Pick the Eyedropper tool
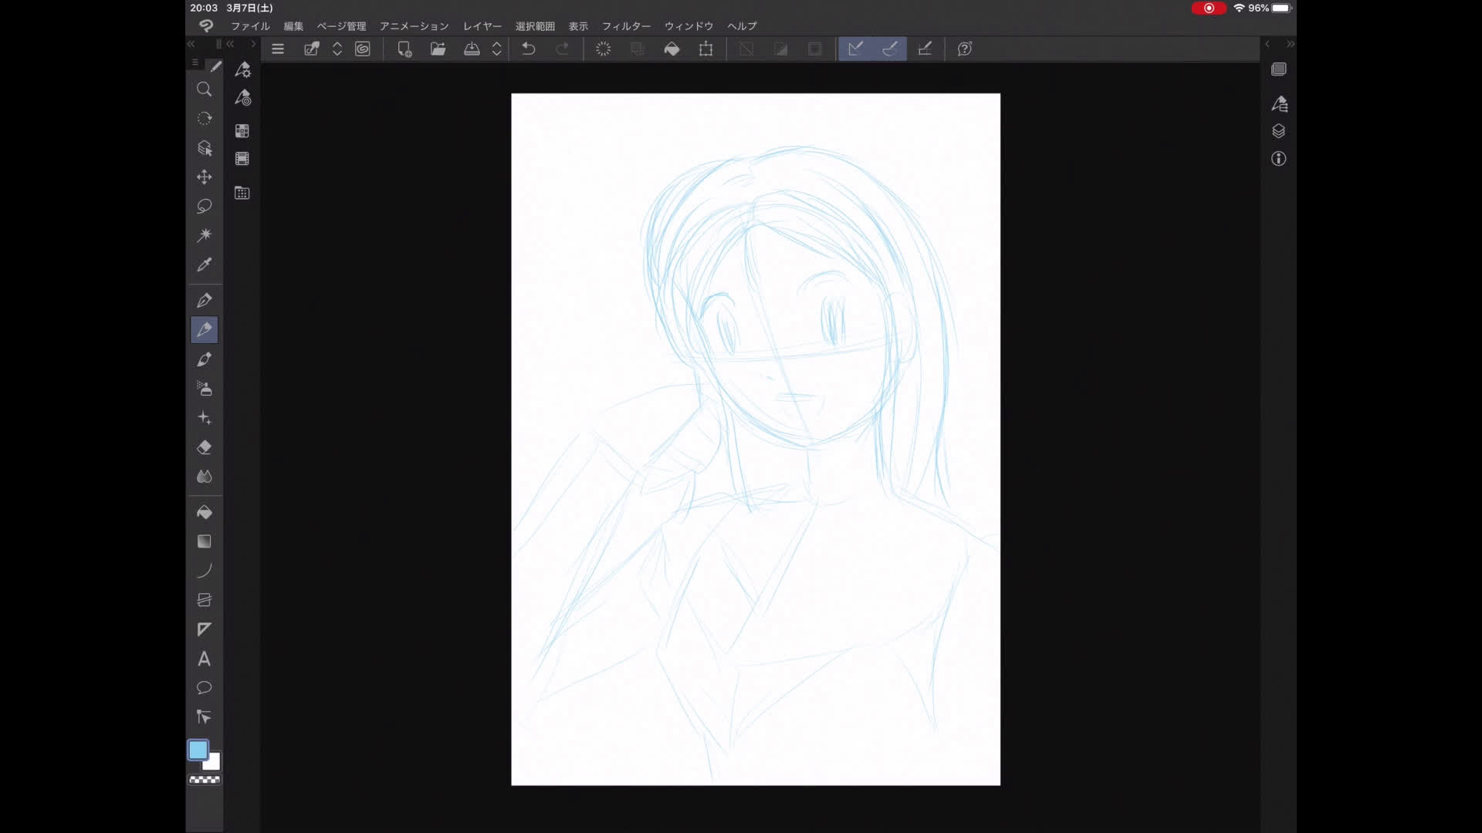This screenshot has height=833, width=1482. tap(204, 265)
